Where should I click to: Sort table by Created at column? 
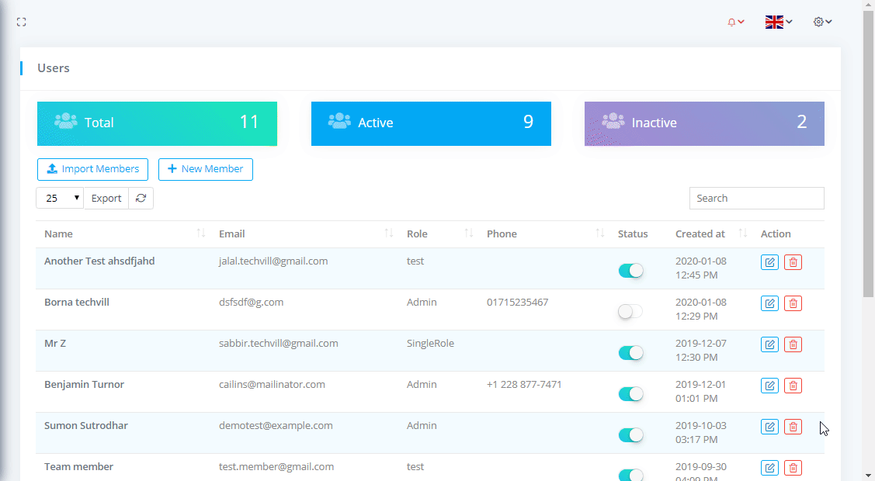click(700, 234)
